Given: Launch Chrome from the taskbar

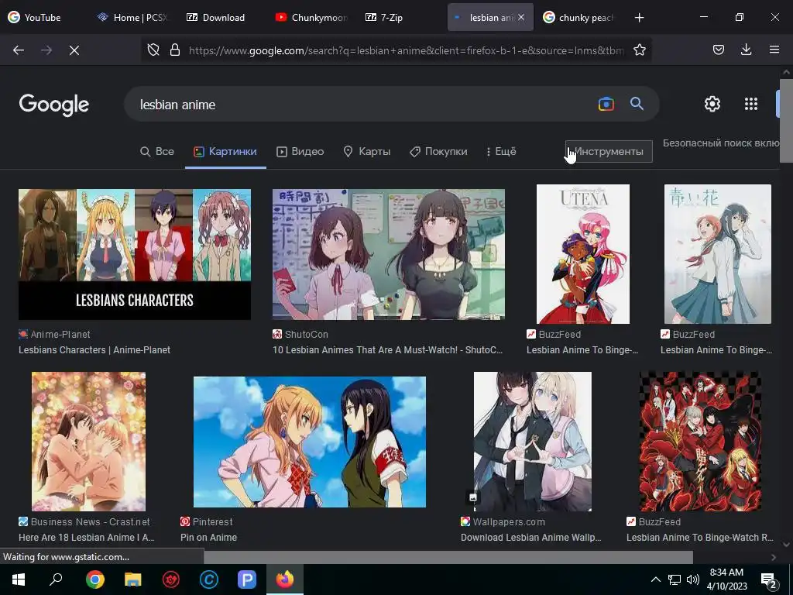Looking at the screenshot, I should coord(94,580).
